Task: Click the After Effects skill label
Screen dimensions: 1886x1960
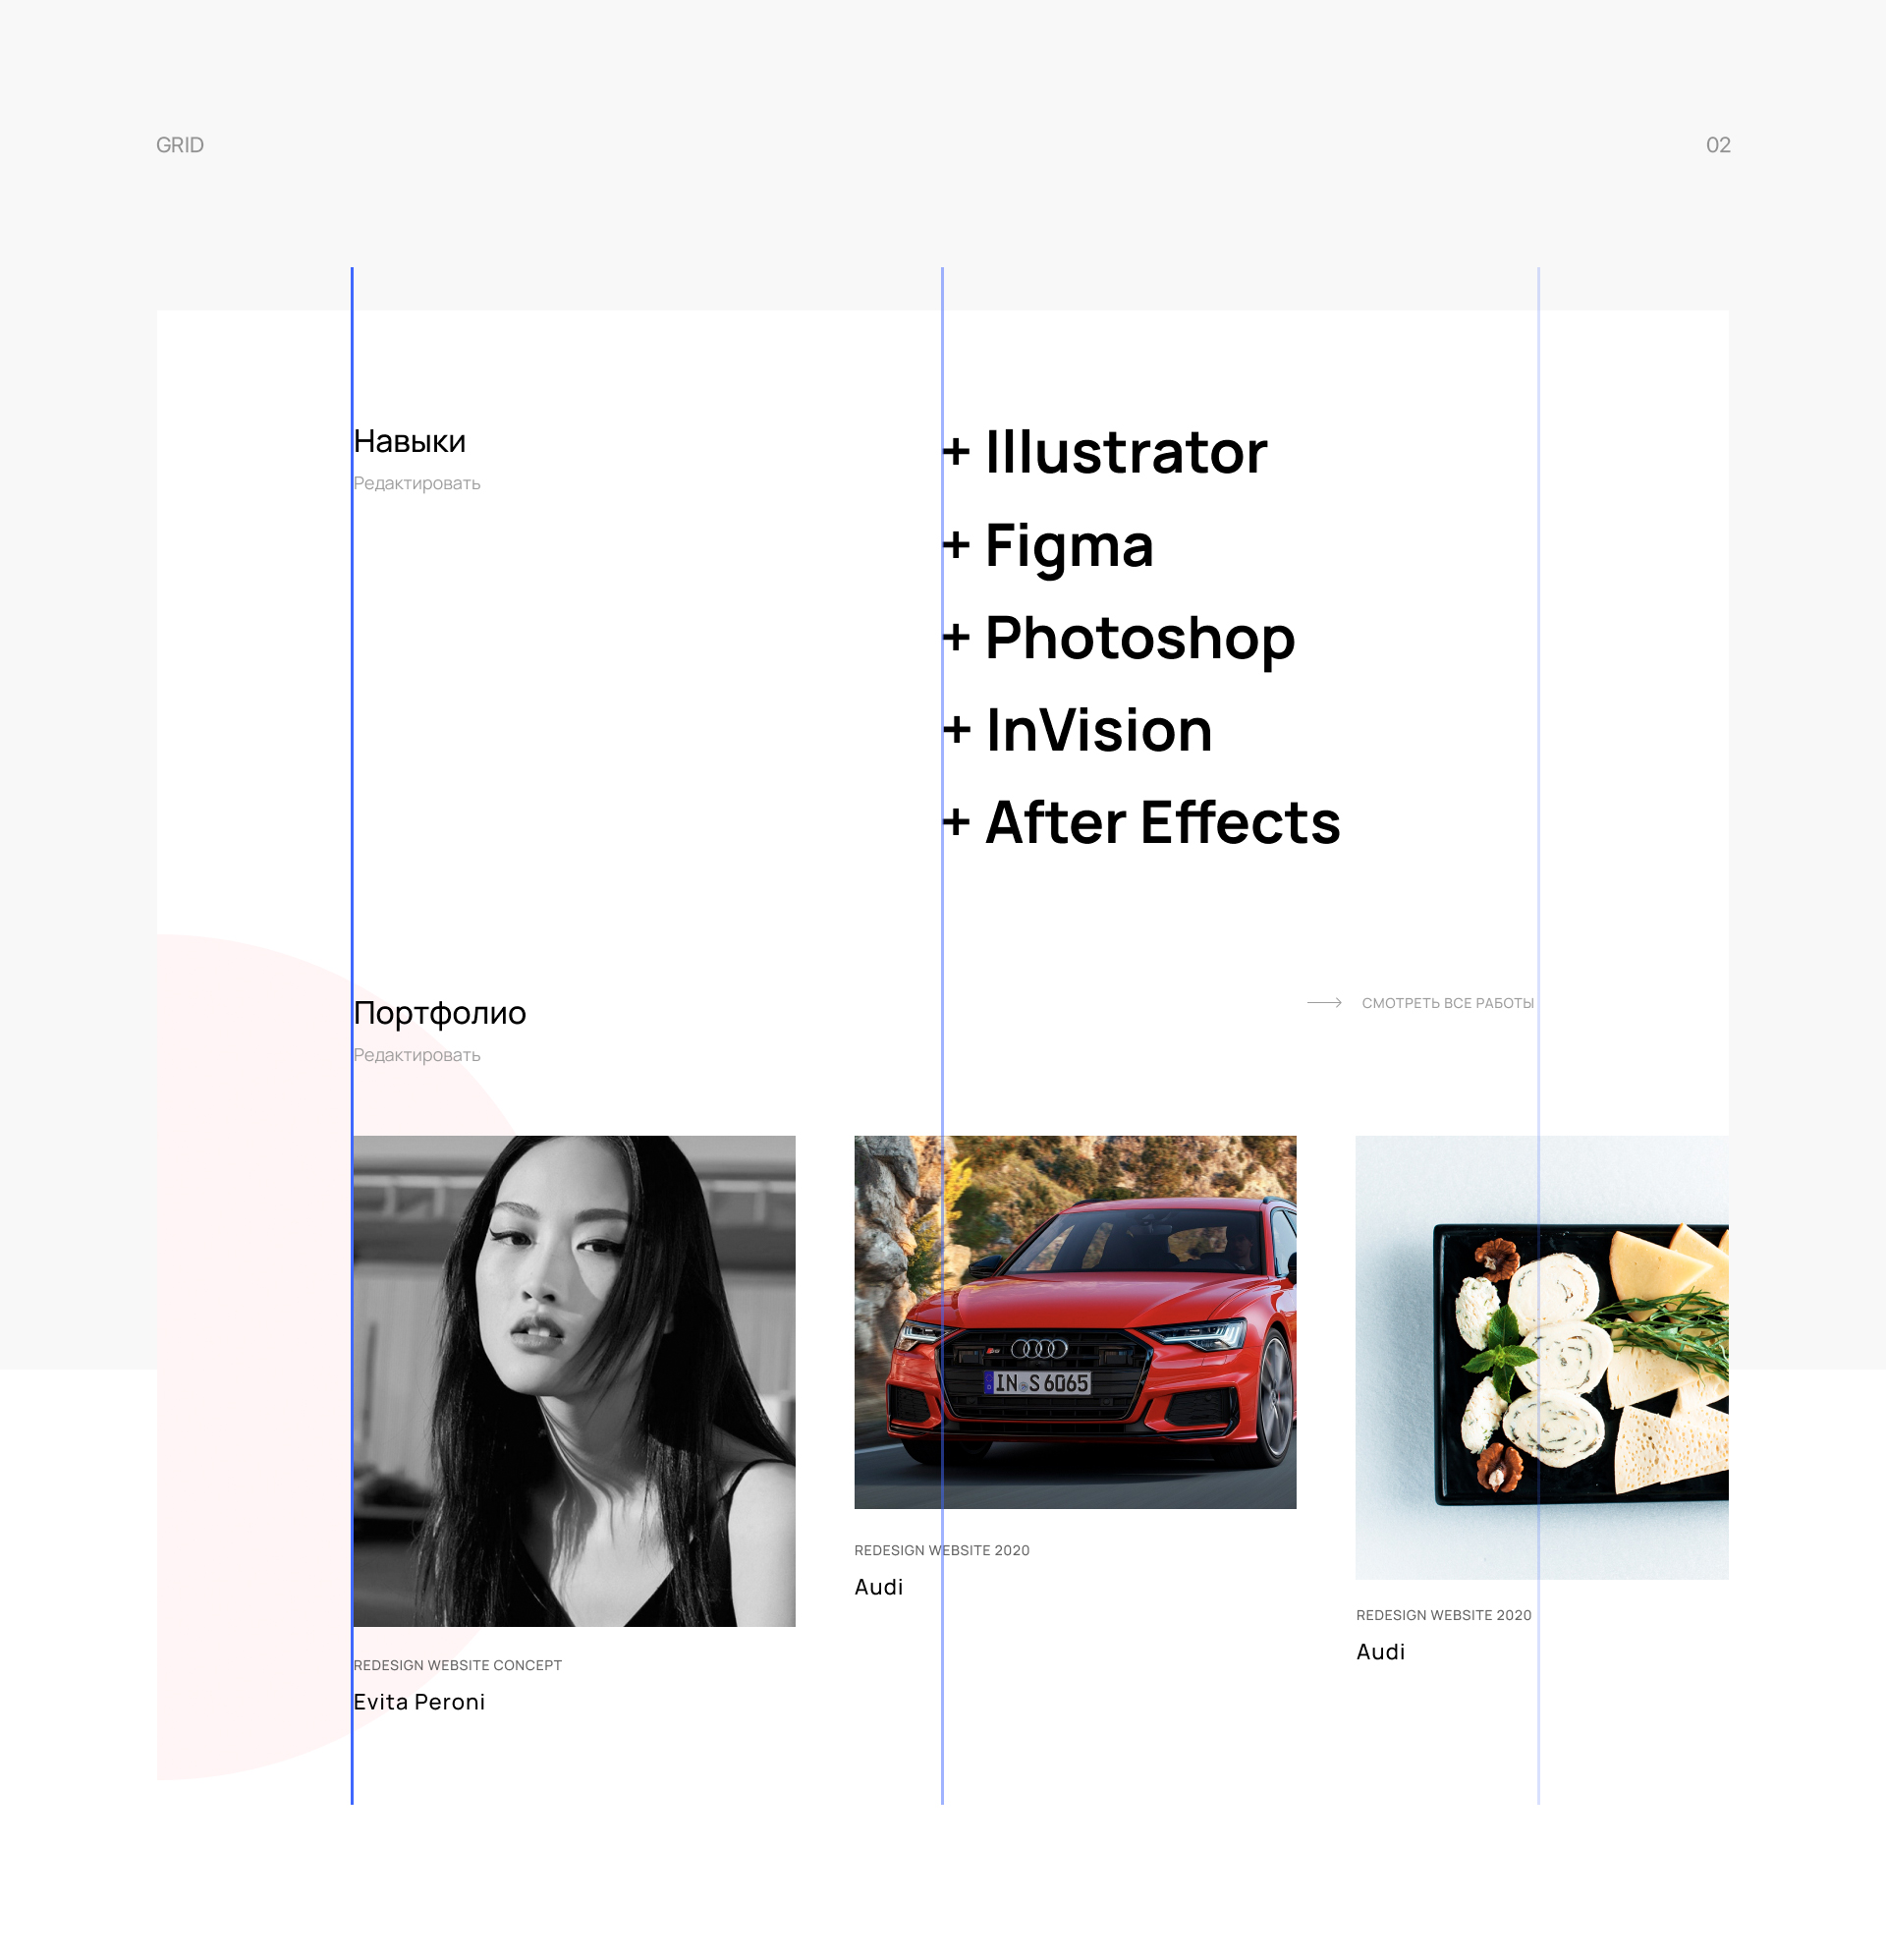Action: pyautogui.click(x=1163, y=823)
